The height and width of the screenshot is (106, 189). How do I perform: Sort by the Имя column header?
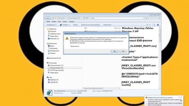[86, 28]
